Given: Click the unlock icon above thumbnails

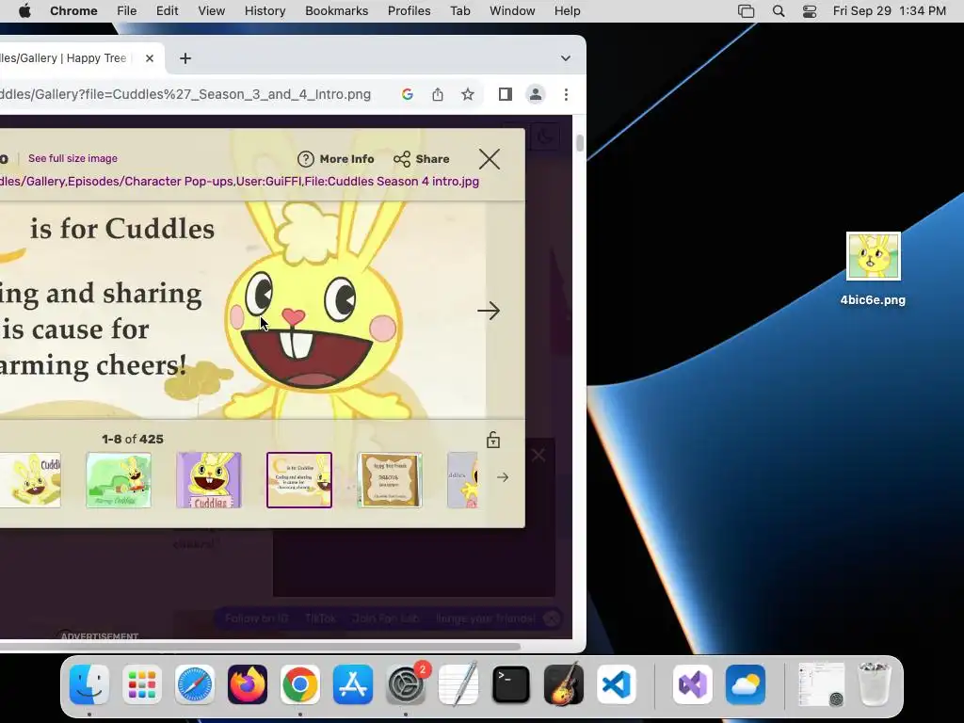Looking at the screenshot, I should pos(493,440).
